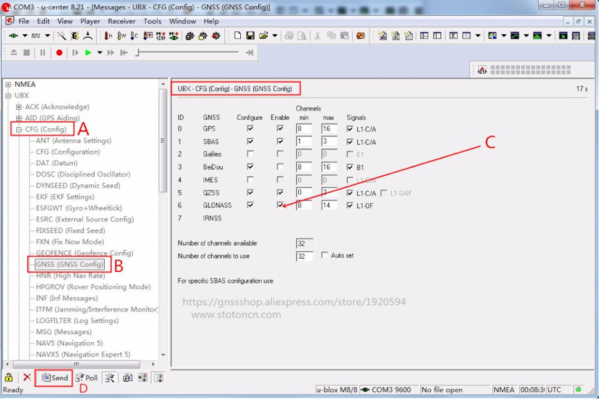Click the player position slider handle
Viewport: 599px width, 399px height.
[x=137, y=53]
